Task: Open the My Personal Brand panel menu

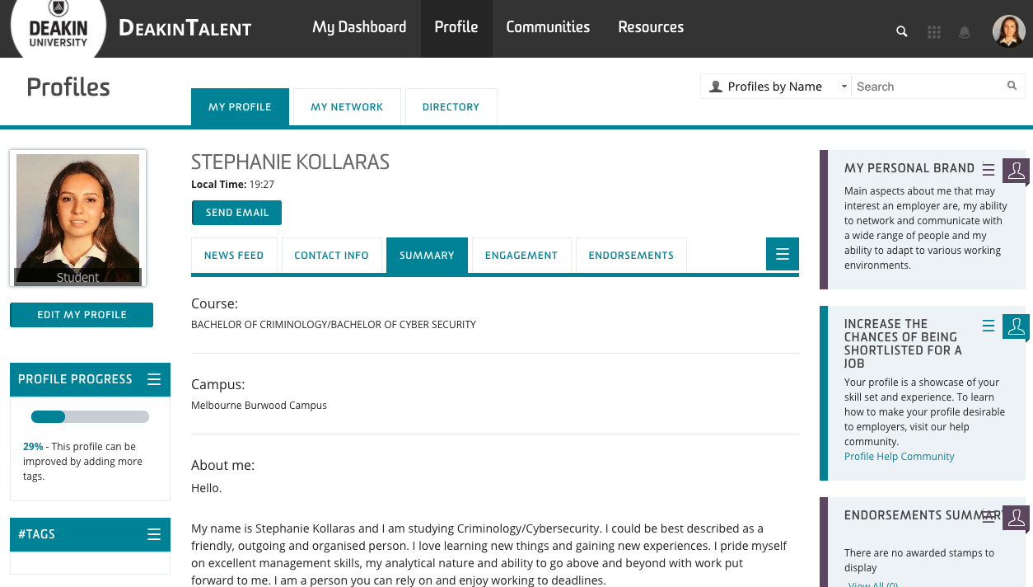Action: [989, 169]
